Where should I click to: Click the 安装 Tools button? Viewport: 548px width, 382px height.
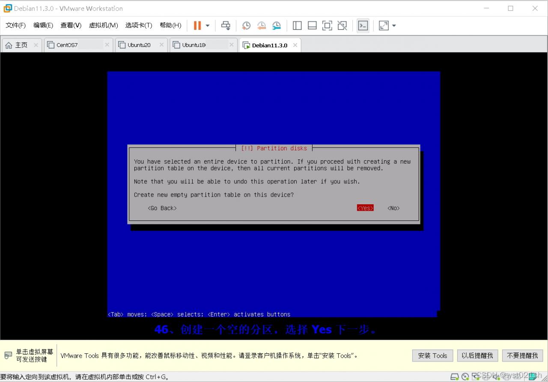point(432,356)
